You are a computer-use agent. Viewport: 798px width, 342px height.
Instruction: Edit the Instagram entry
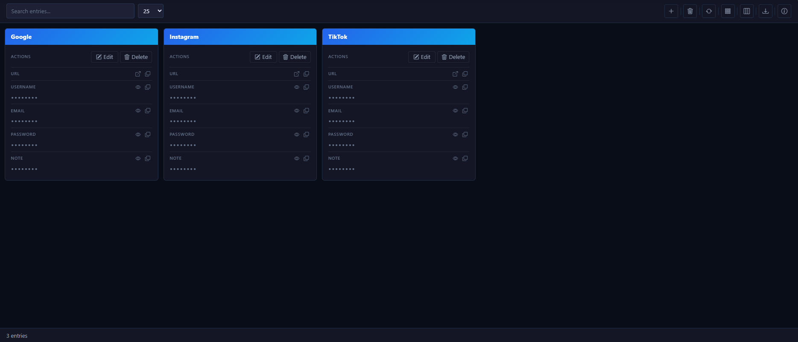click(263, 57)
